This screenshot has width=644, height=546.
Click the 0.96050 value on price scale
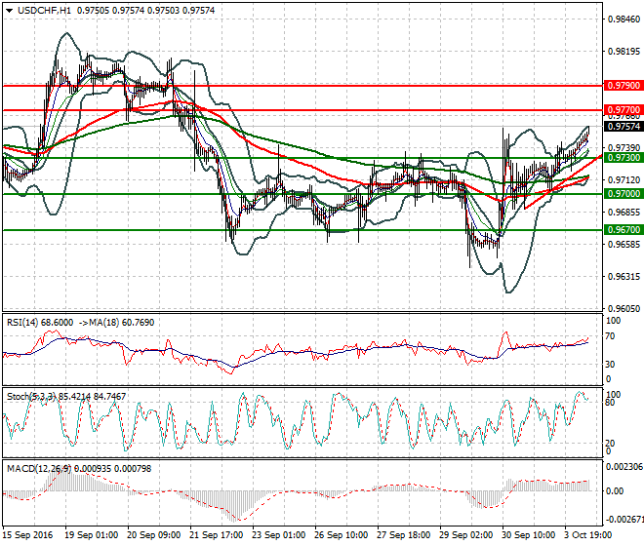click(x=624, y=309)
